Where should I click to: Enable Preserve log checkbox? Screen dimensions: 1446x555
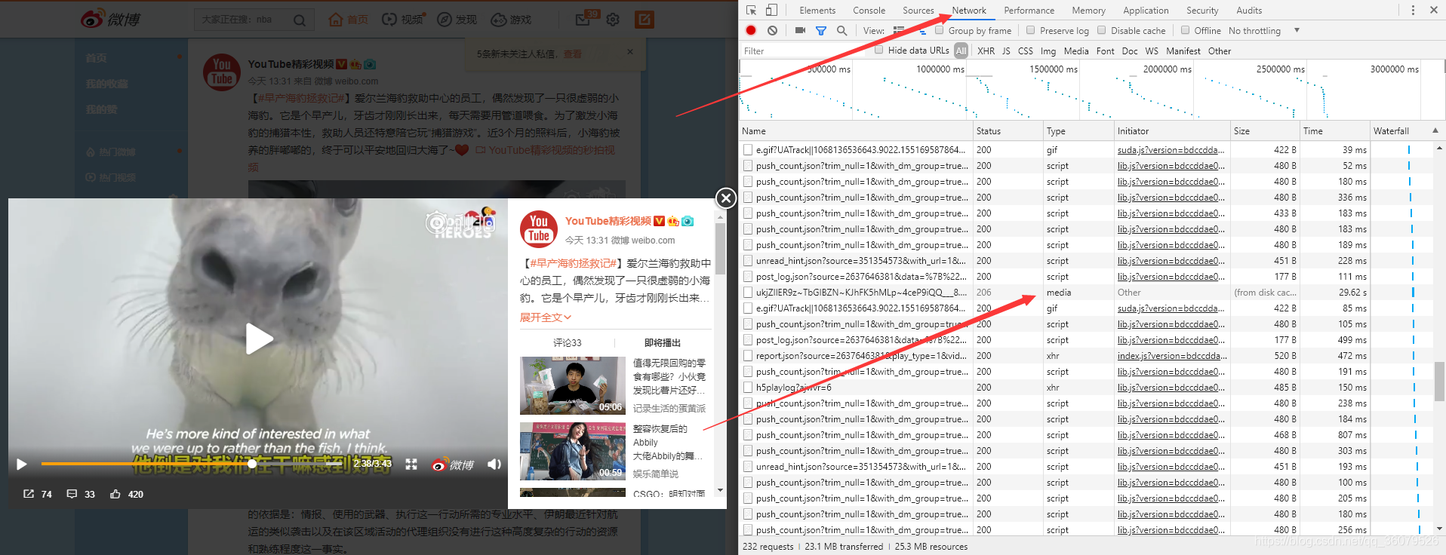coord(1031,30)
